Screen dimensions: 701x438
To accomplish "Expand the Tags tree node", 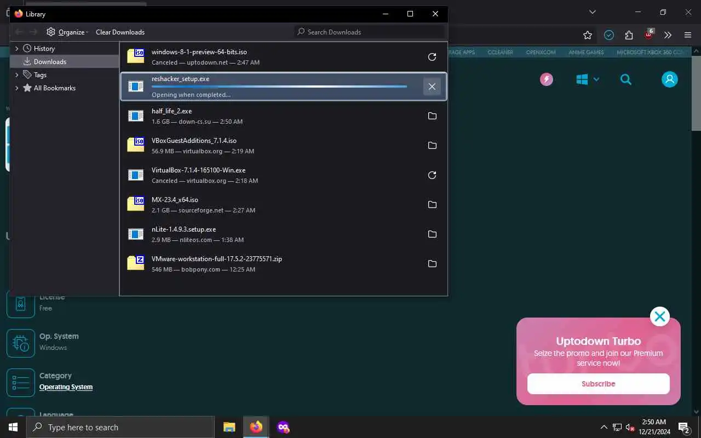I will click(17, 74).
